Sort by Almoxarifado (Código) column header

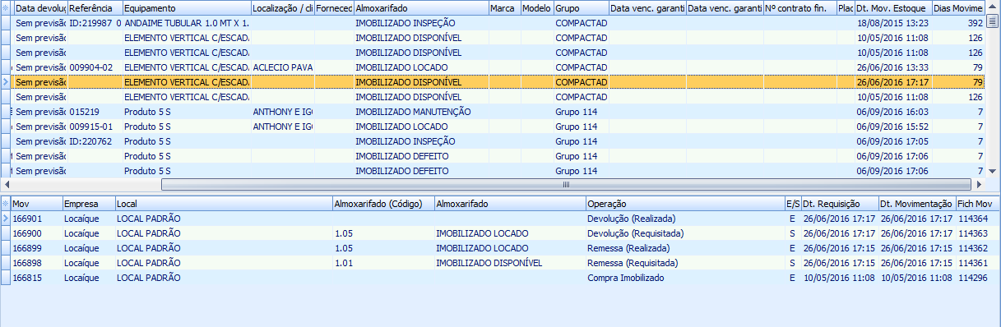[x=383, y=204]
